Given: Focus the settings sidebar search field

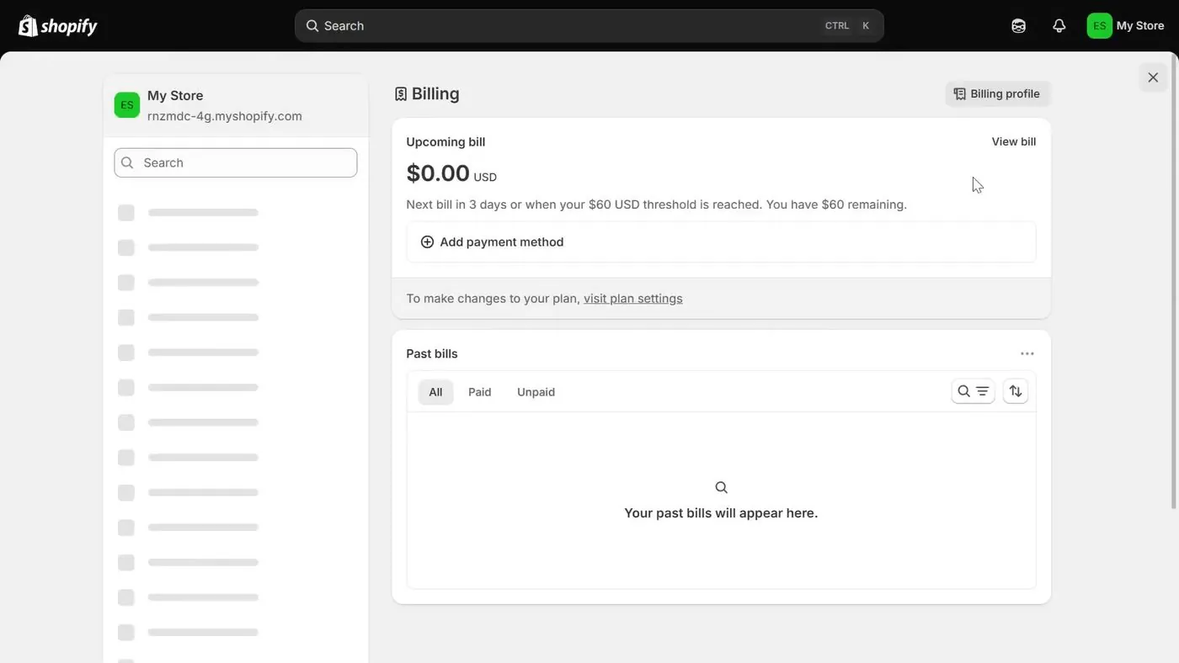Looking at the screenshot, I should [236, 163].
